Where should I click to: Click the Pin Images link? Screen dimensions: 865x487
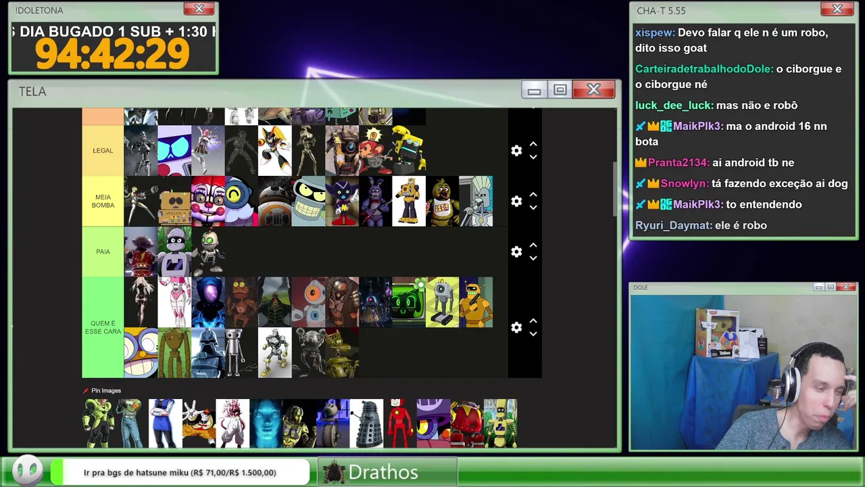coord(102,390)
